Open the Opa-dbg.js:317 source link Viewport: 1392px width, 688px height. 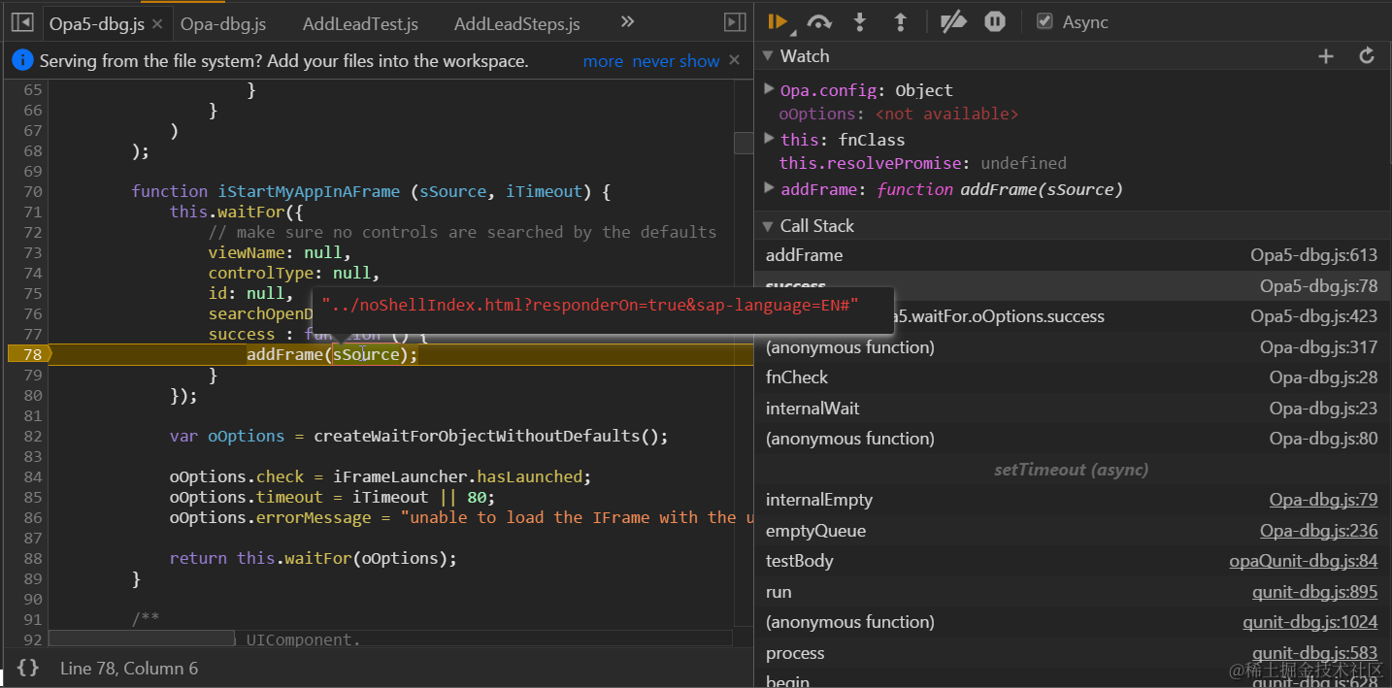click(1318, 347)
